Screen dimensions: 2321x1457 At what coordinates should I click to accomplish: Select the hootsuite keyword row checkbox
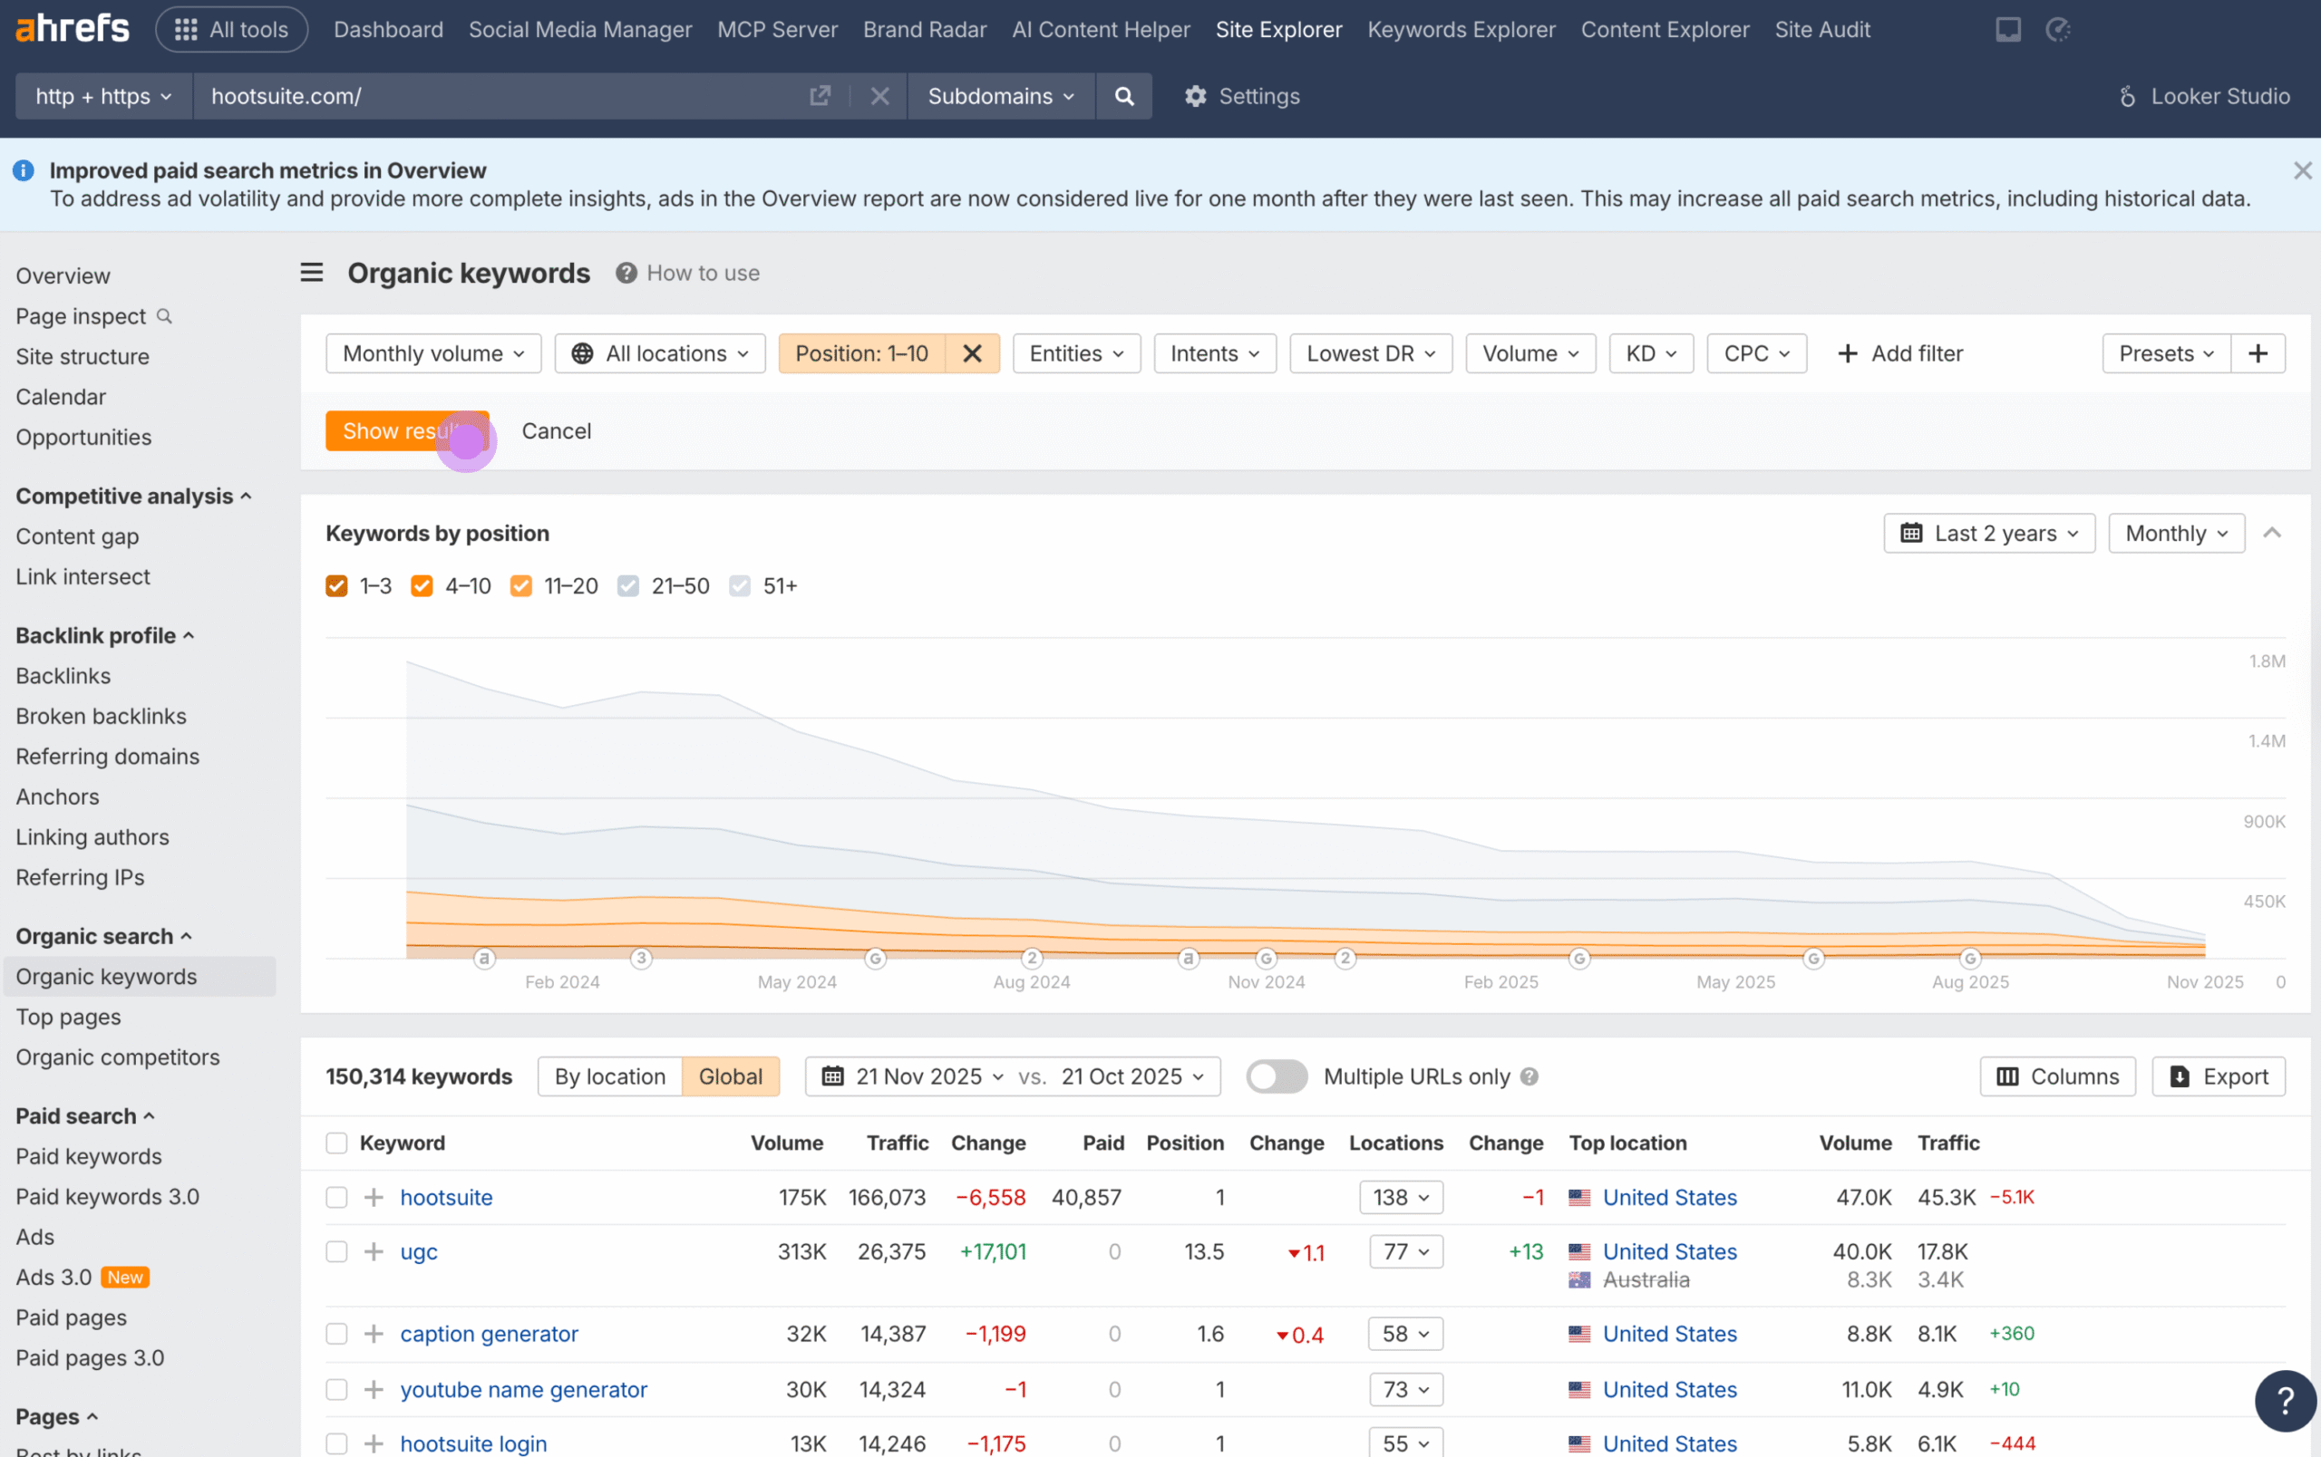click(x=336, y=1197)
